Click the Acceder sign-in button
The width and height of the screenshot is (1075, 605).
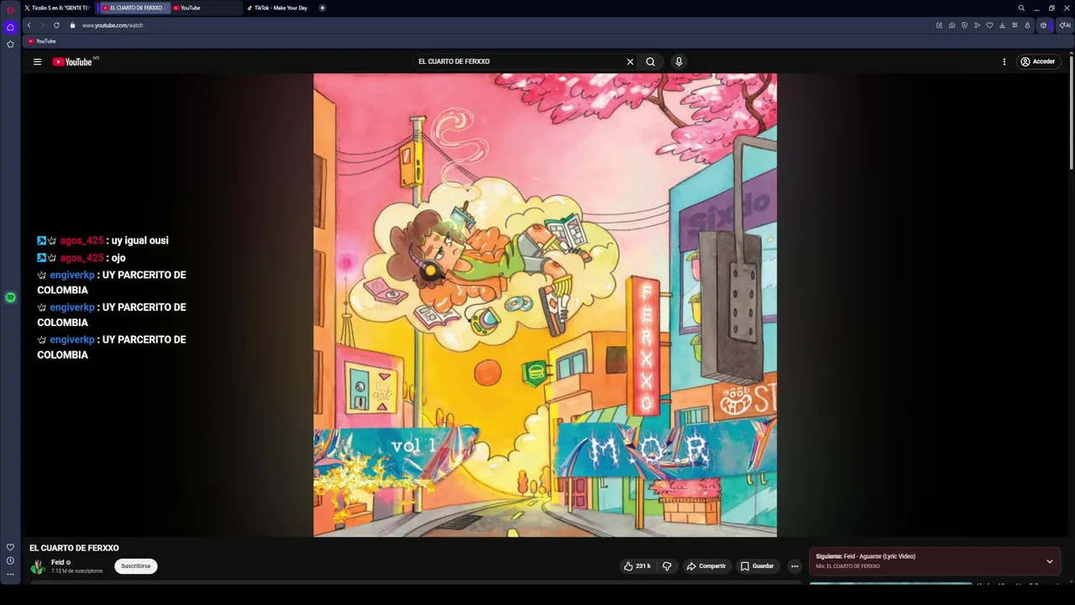[x=1037, y=61]
